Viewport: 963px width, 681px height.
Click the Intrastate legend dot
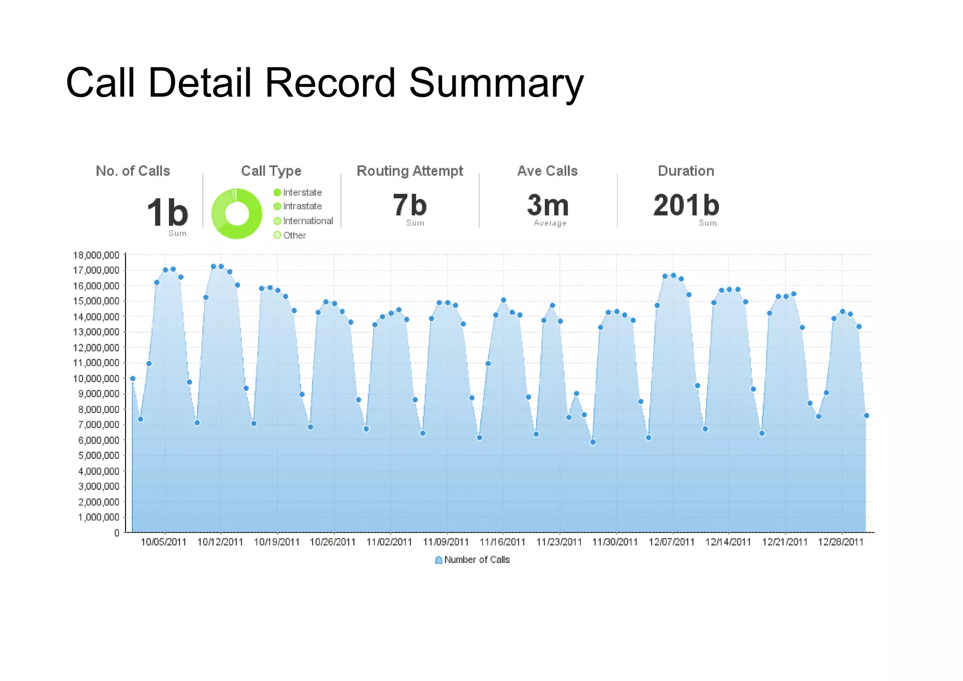pos(277,206)
